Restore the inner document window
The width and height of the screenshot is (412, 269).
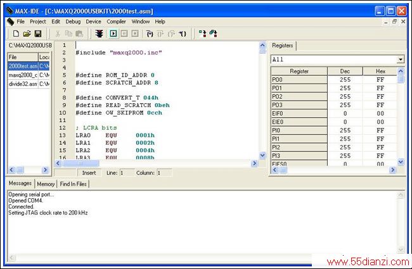click(x=394, y=22)
